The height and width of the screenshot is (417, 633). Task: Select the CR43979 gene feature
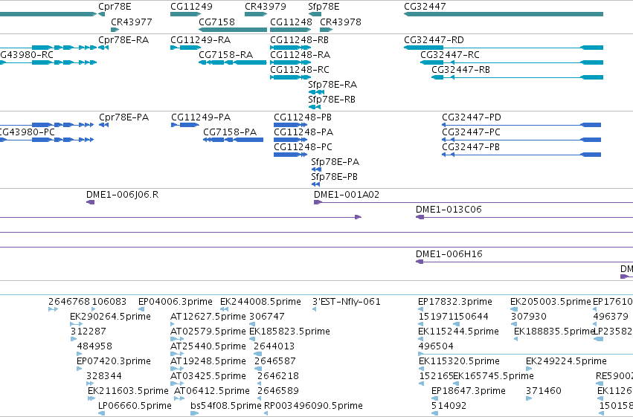[x=256, y=14]
